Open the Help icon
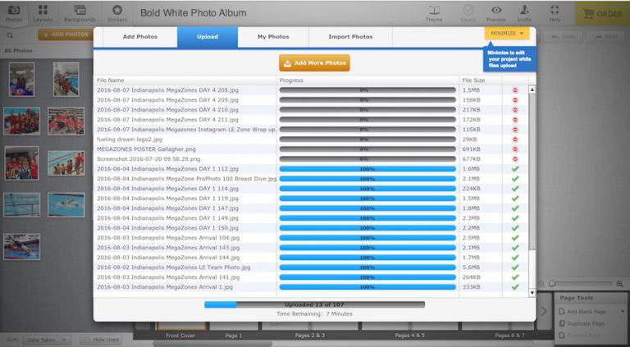 tap(555, 11)
